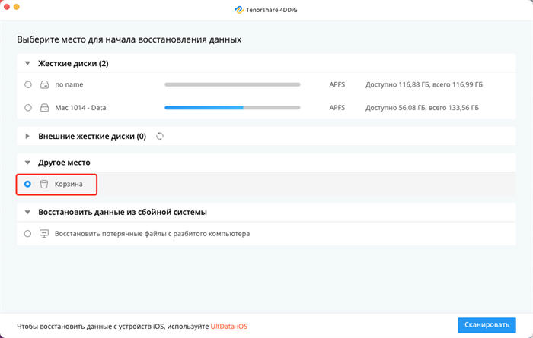Click the drive icon beside Mac 1014 - Data

click(x=44, y=108)
